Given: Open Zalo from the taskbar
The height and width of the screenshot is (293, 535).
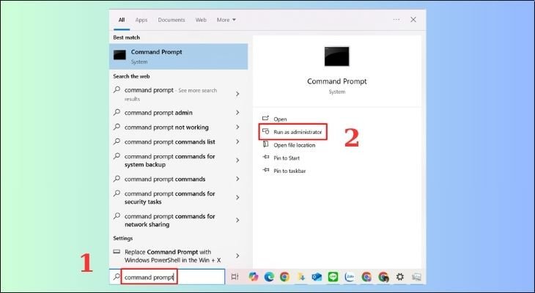Looking at the screenshot, I should click(350, 277).
